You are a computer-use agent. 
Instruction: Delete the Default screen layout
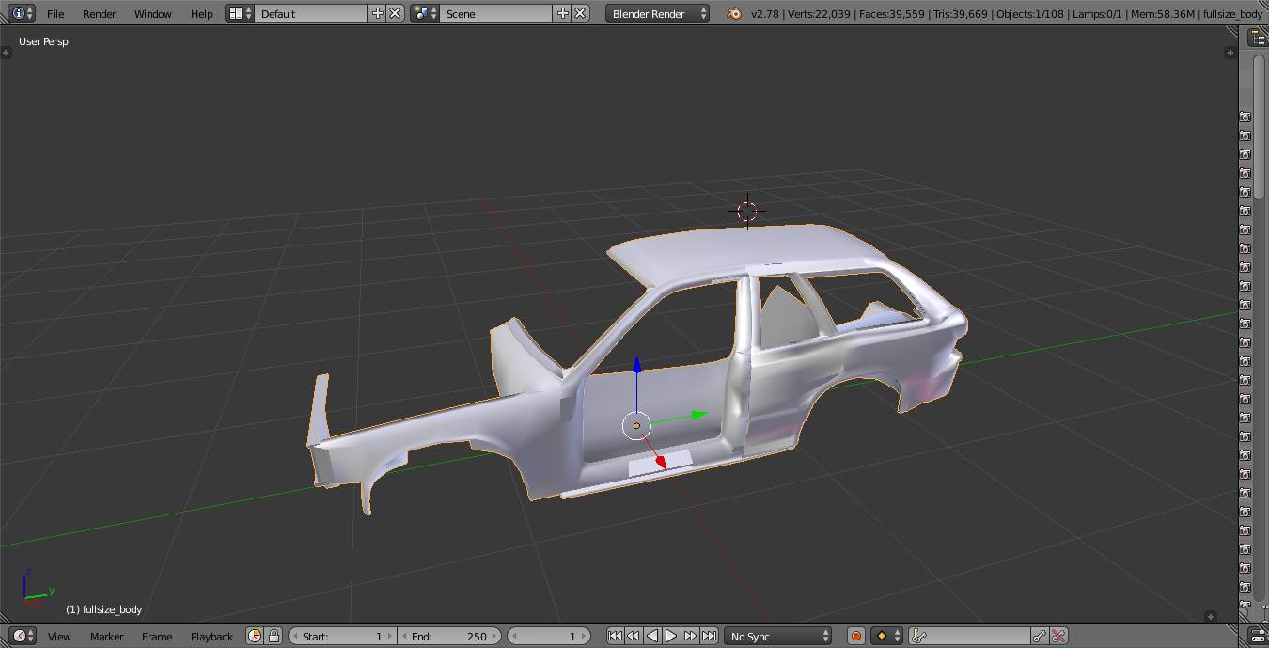tap(395, 13)
